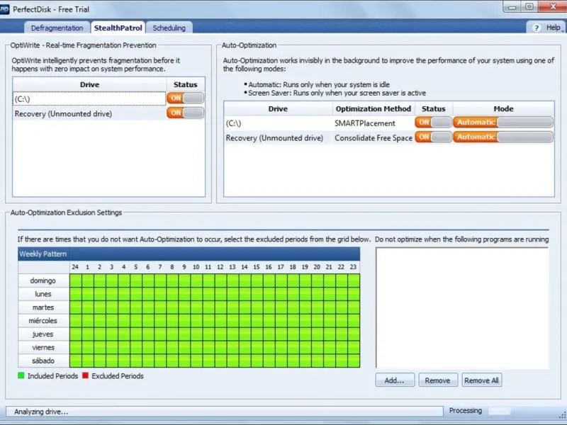
Task: Toggle Auto-Optimization status for C:\ drive
Action: coord(433,123)
